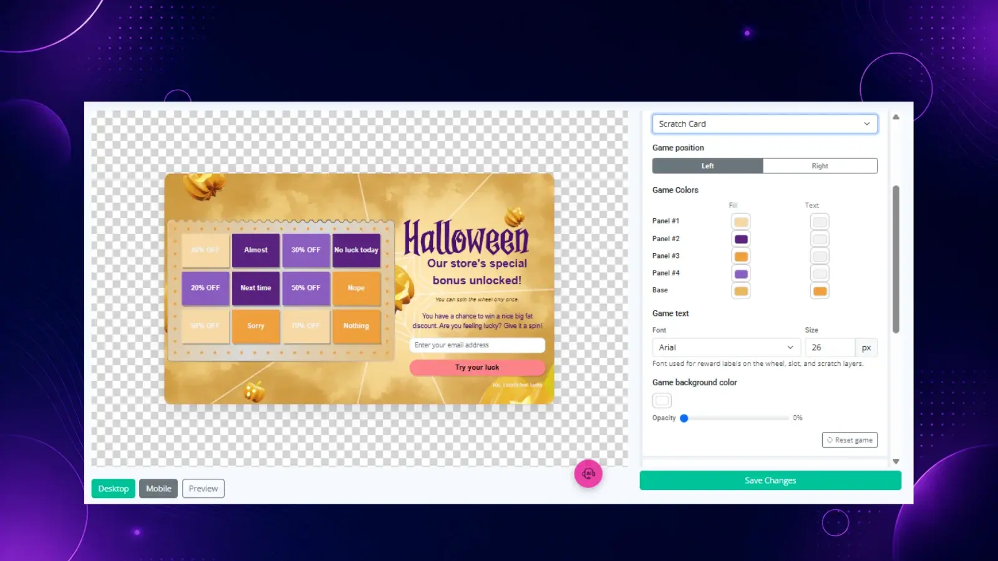Viewport: 998px width, 561px height.
Task: Switch to Mobile view
Action: pos(158,489)
